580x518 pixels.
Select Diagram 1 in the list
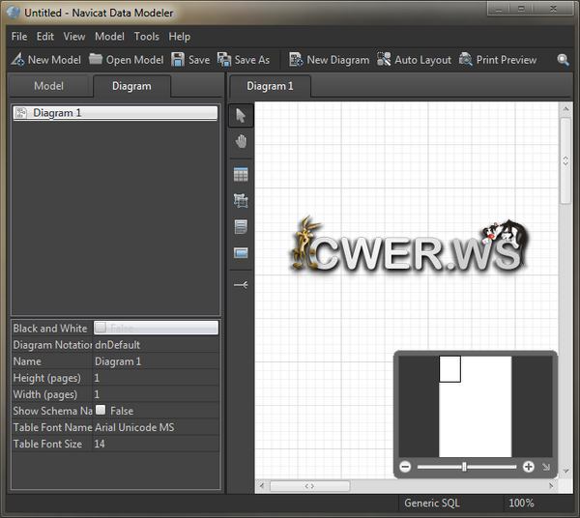(115, 113)
